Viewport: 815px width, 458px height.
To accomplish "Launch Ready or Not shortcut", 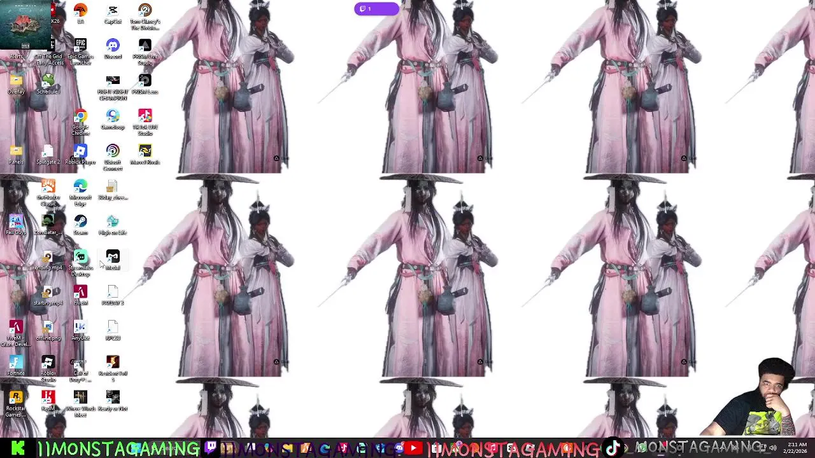I will [113, 401].
